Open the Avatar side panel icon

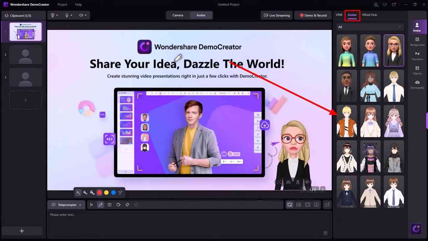[x=417, y=27]
